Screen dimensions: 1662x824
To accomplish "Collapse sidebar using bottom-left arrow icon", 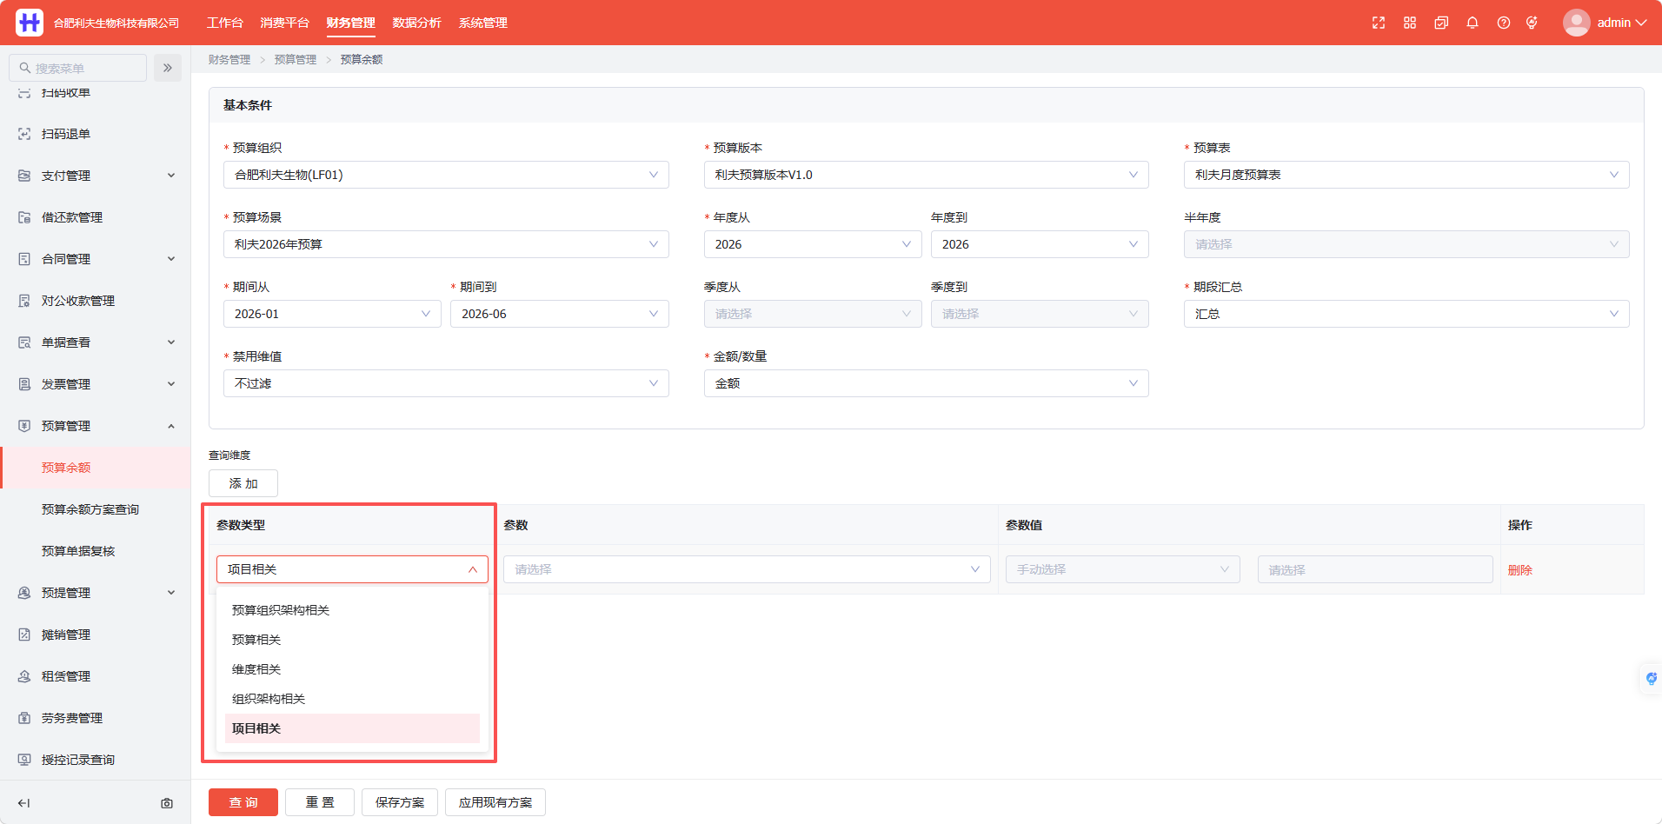I will pos(24,803).
